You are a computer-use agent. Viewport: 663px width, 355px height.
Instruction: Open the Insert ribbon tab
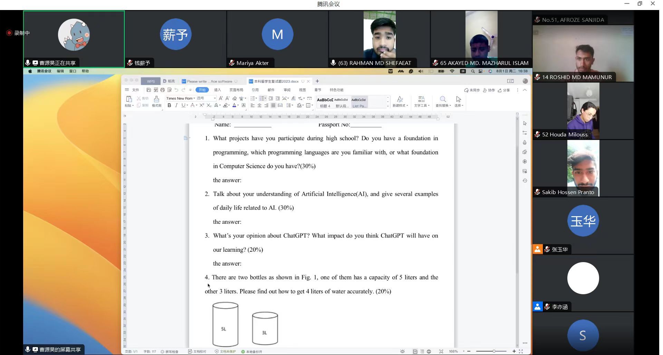(218, 90)
